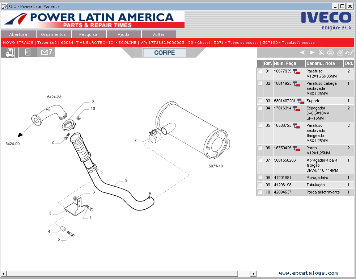Image resolution: width=356 pixels, height=279 pixels.
Task: Visit the www.epcatalogs.com link
Action: (x=308, y=273)
